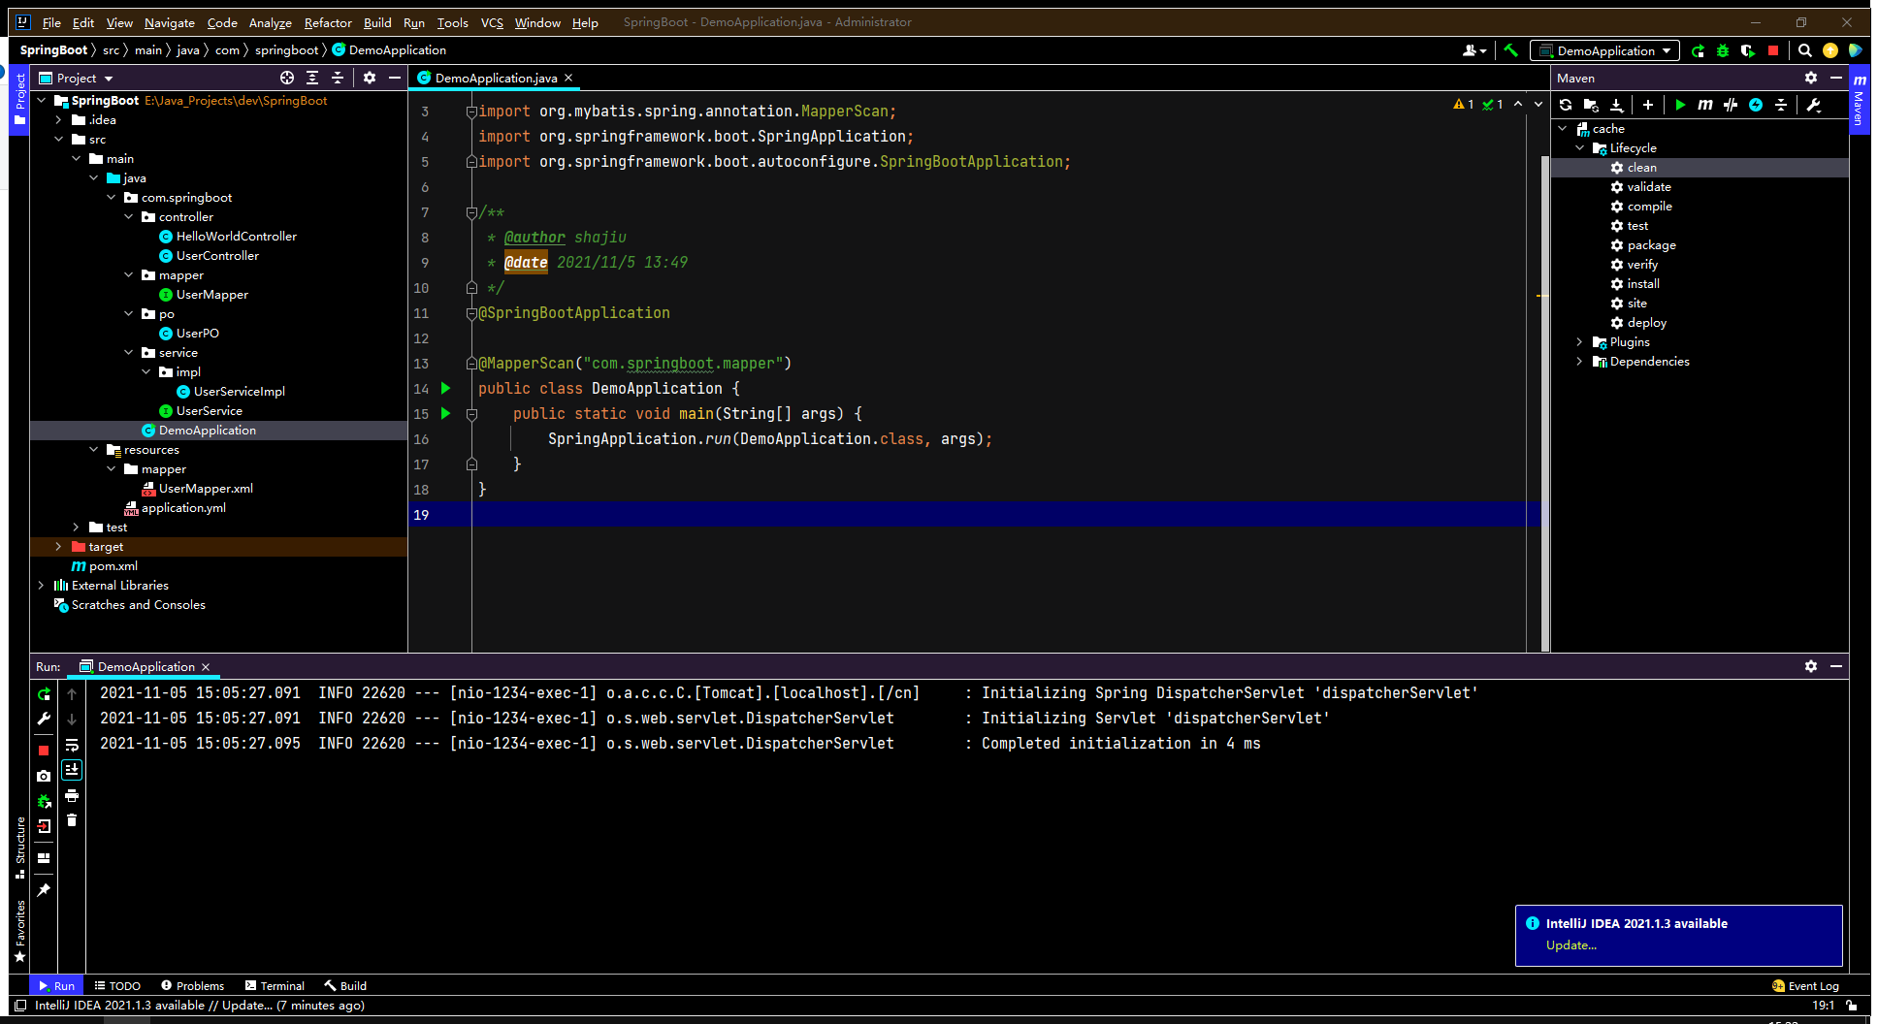Generate sources and update Maven folders

coord(1591,105)
